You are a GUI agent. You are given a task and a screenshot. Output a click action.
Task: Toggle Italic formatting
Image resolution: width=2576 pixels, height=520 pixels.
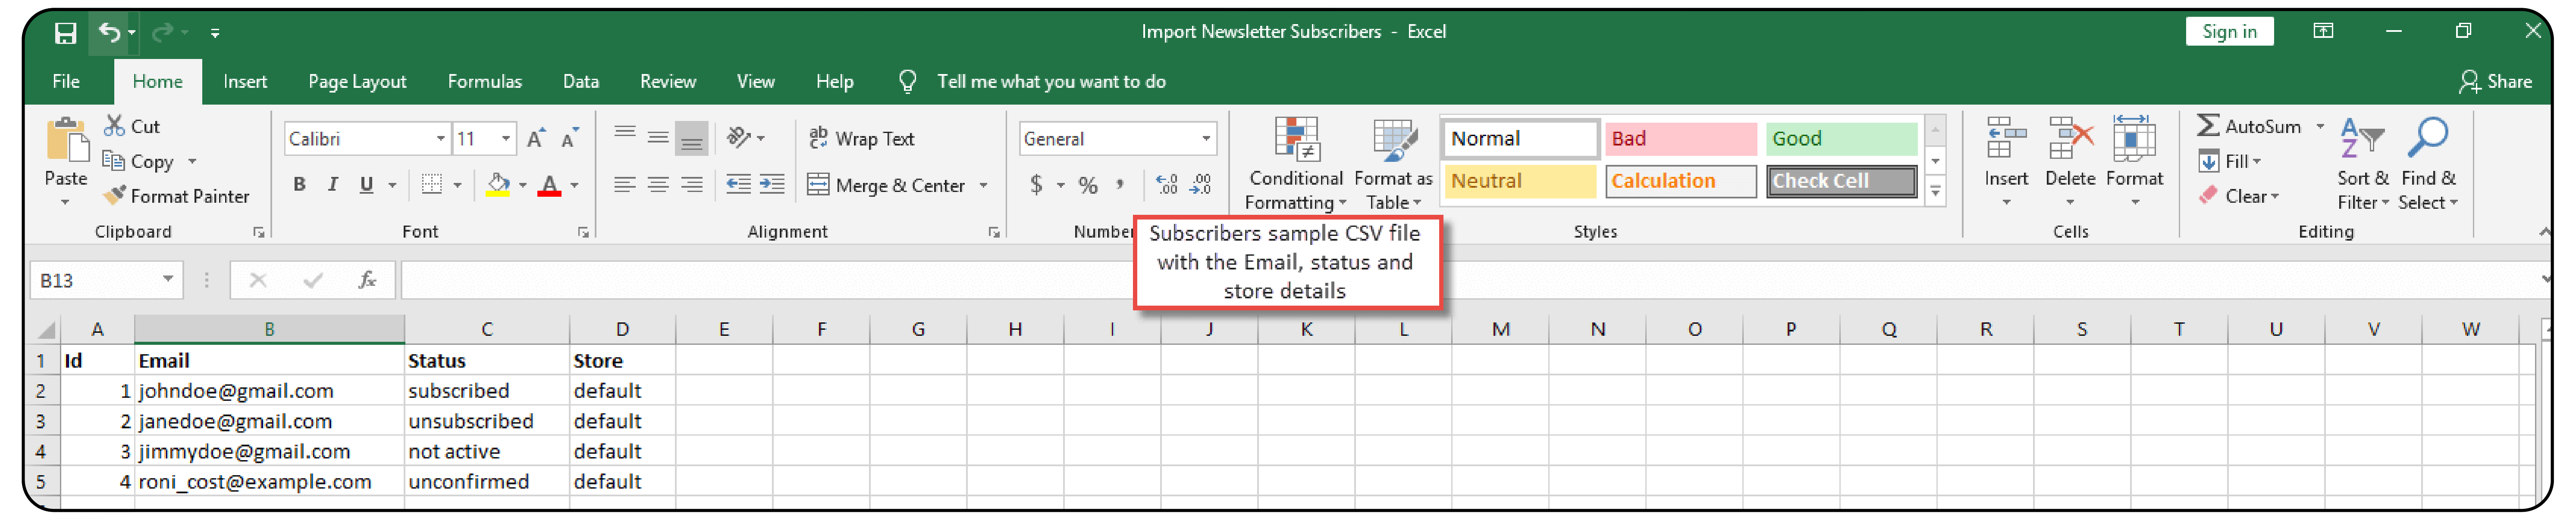333,185
